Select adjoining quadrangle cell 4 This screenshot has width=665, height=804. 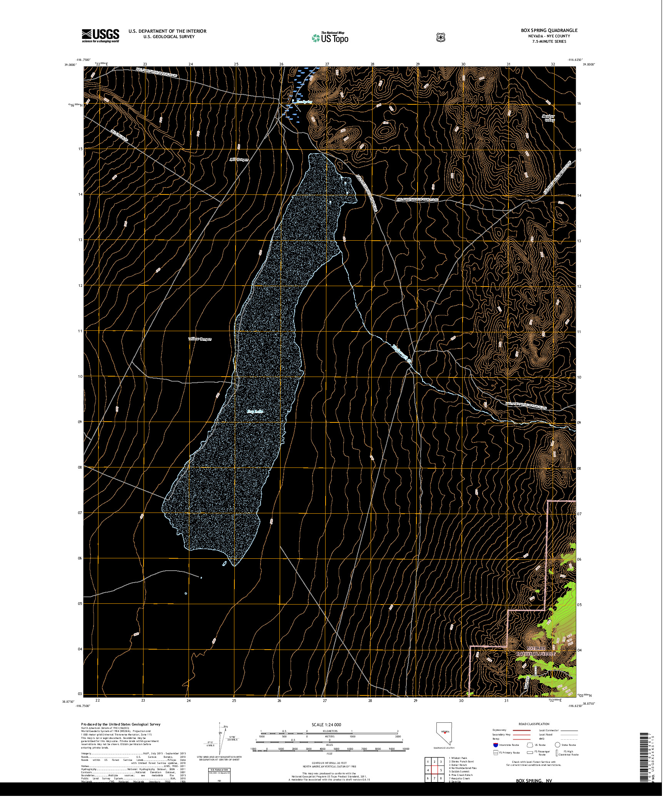[x=428, y=770]
